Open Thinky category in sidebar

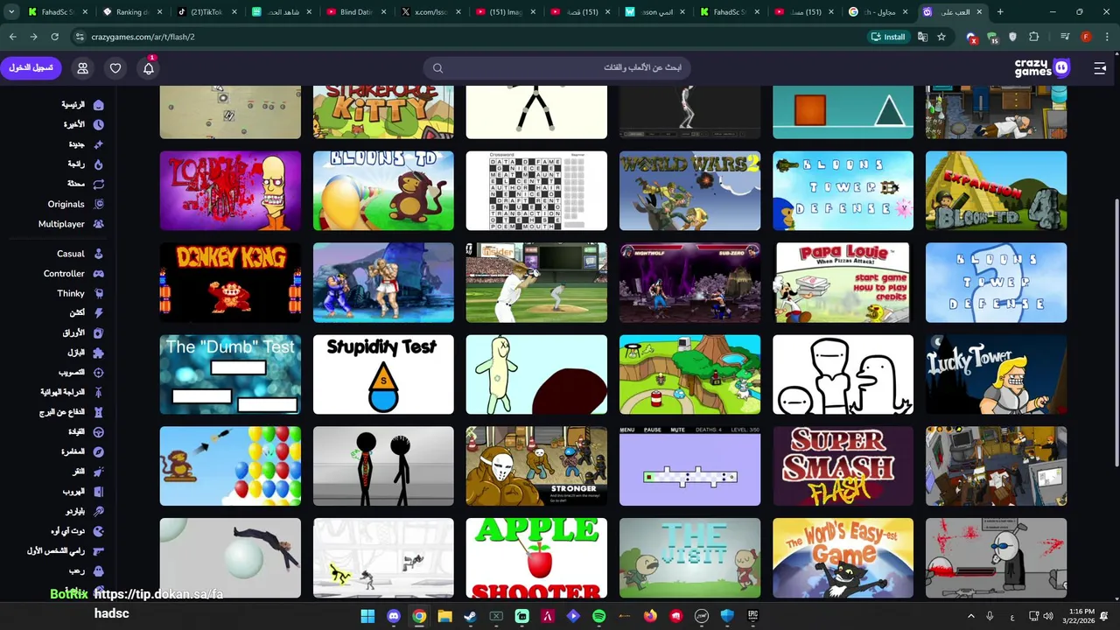[80, 294]
